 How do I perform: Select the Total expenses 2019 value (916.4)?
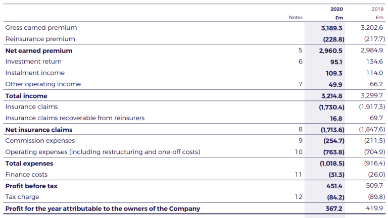pyautogui.click(x=374, y=163)
